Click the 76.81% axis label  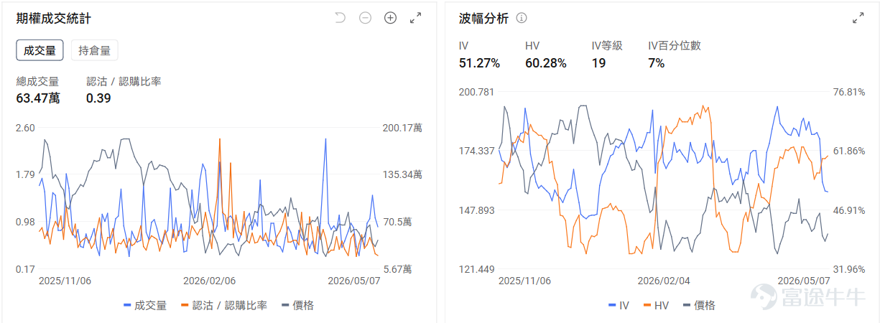point(848,92)
